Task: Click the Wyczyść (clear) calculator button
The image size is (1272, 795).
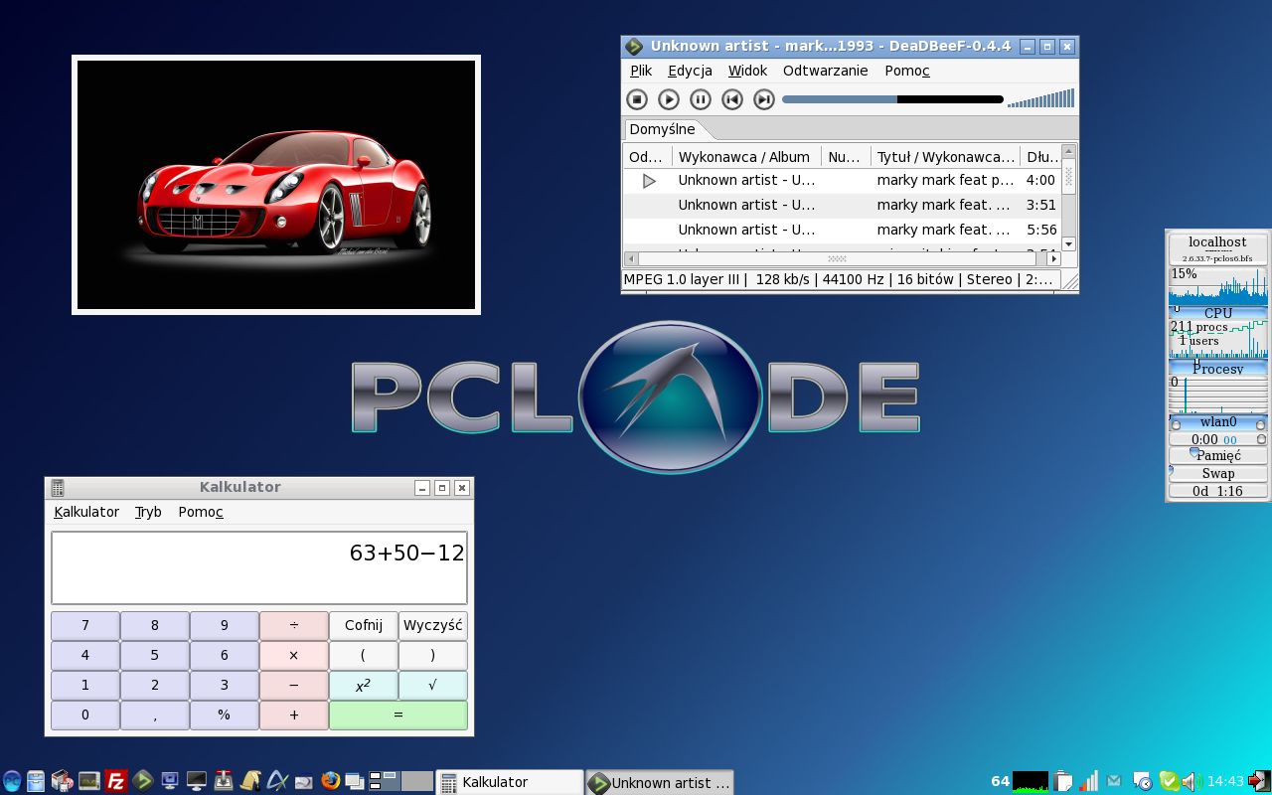Action: (x=433, y=625)
